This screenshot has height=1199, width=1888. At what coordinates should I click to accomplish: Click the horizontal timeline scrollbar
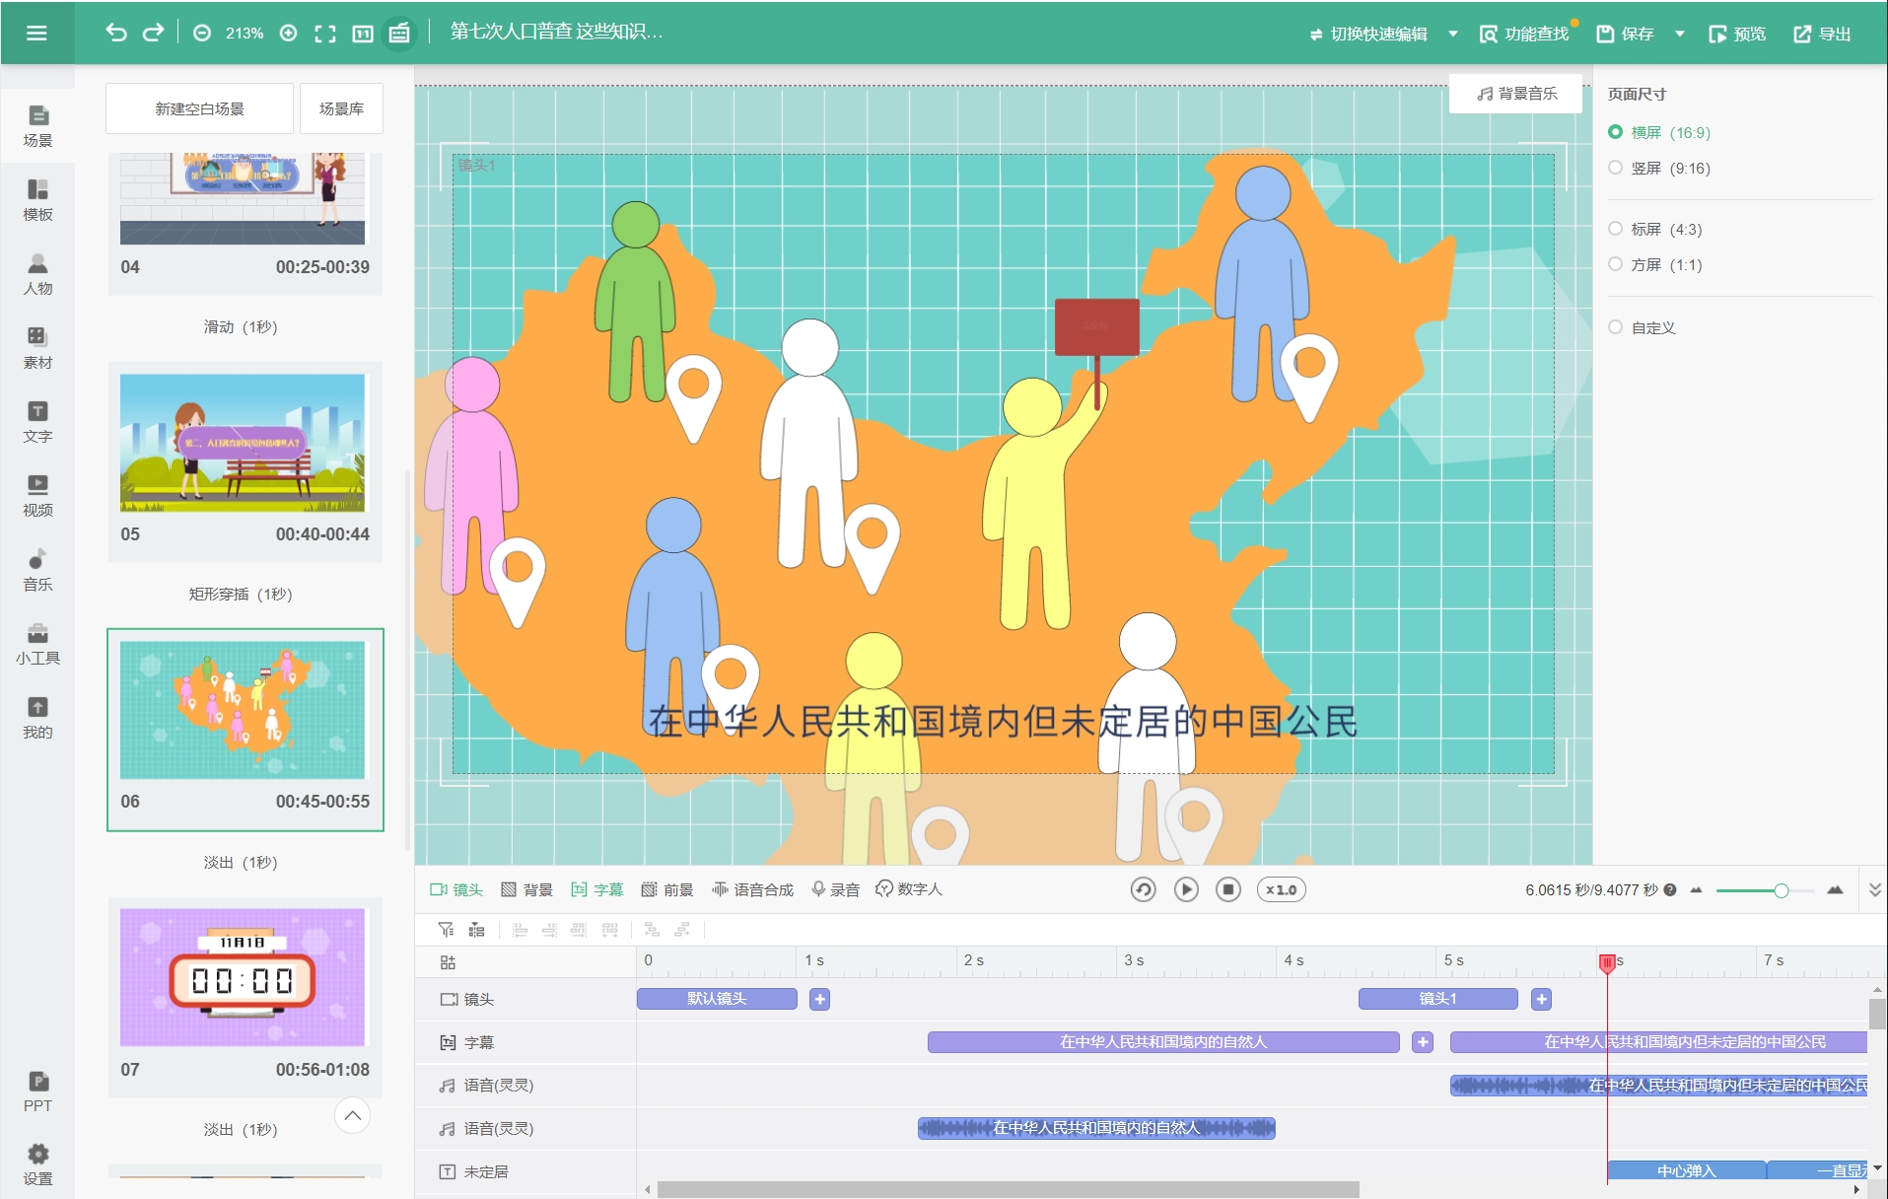[x=1008, y=1189]
